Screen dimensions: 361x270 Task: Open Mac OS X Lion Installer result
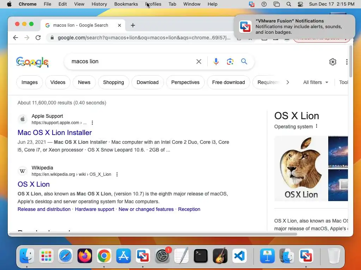click(55, 133)
